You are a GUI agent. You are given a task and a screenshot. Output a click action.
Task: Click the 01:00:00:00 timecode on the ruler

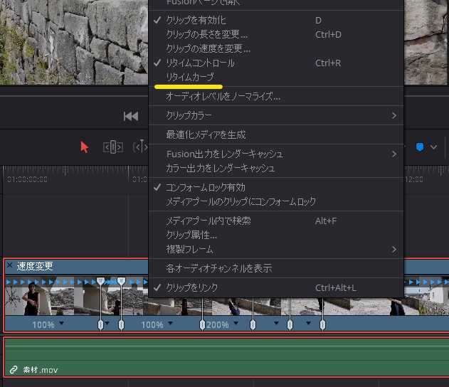click(28, 179)
